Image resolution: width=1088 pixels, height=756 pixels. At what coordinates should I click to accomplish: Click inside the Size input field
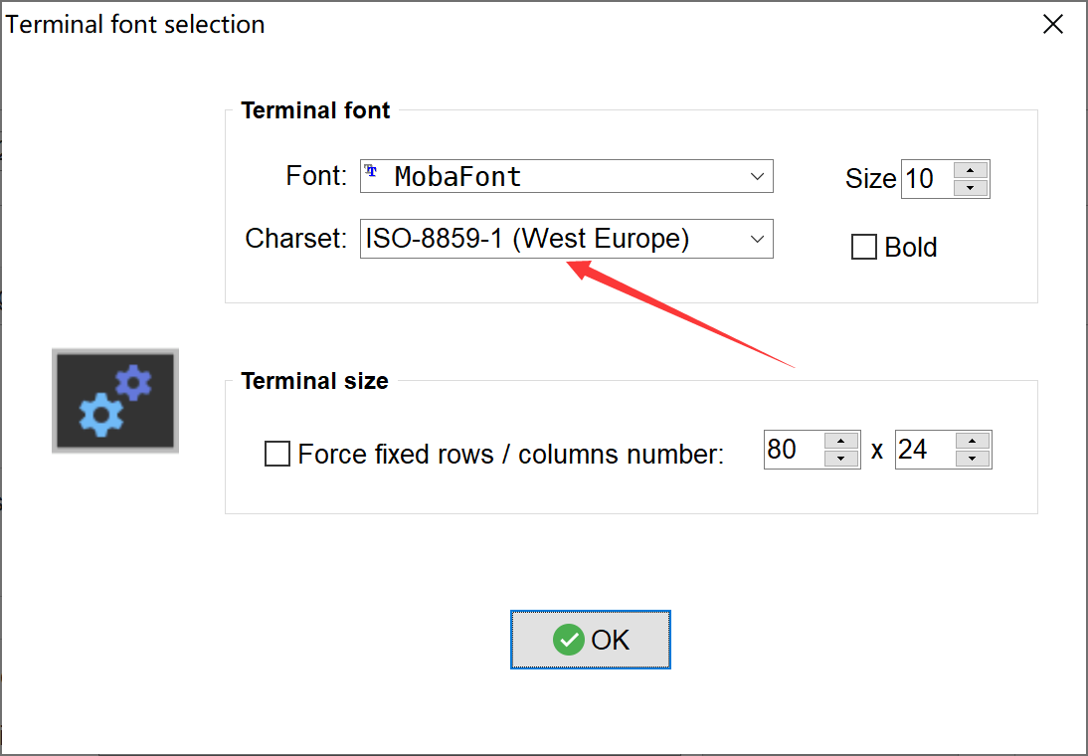pos(925,179)
